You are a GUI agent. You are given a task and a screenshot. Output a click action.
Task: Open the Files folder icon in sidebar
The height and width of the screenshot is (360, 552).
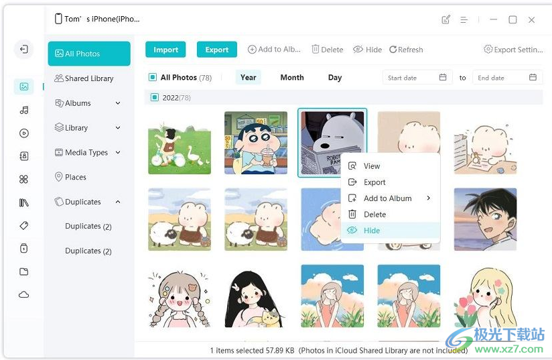[24, 272]
